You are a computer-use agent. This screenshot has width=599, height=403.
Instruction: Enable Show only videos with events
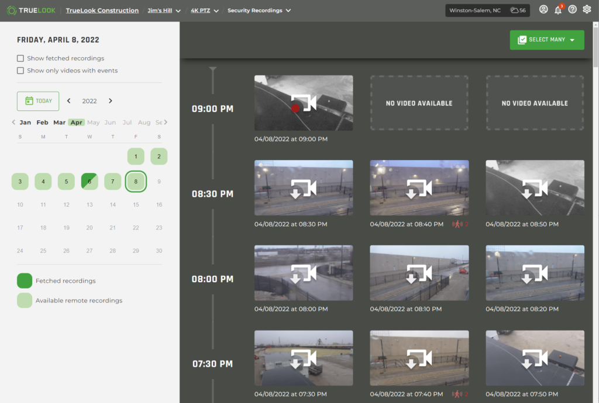[20, 71]
